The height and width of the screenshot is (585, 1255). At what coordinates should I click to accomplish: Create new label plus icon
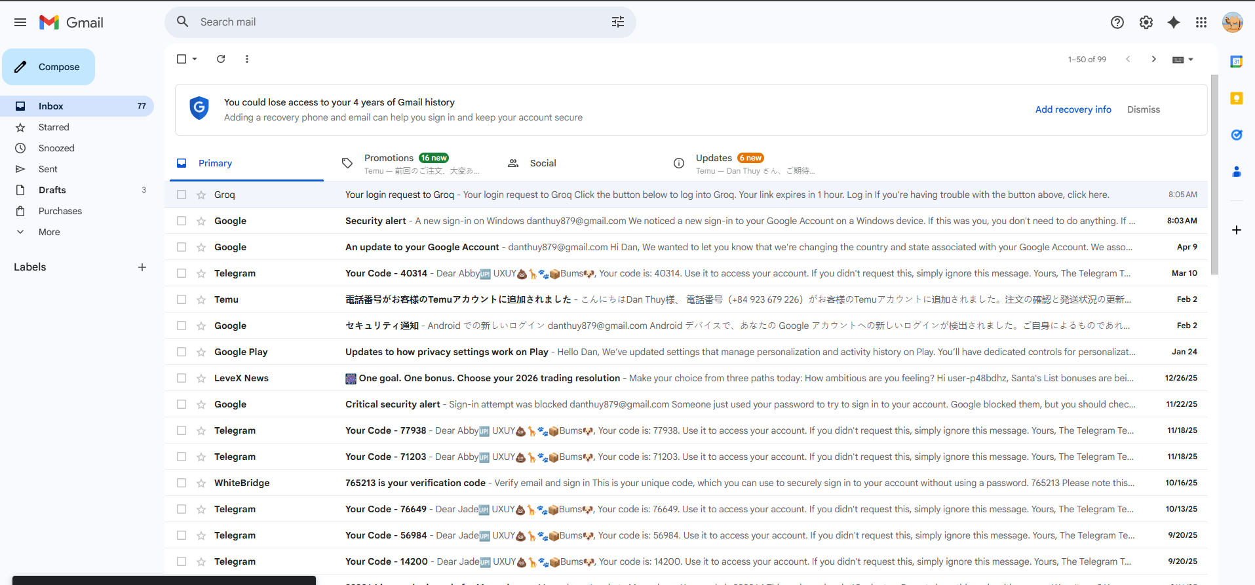[142, 267]
